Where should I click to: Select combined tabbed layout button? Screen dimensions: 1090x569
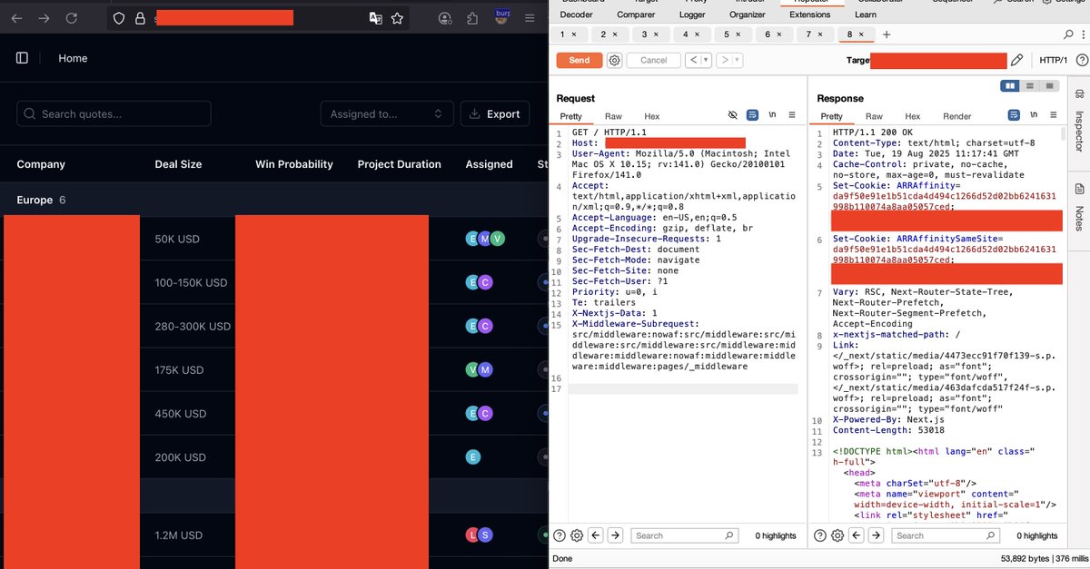(1050, 85)
